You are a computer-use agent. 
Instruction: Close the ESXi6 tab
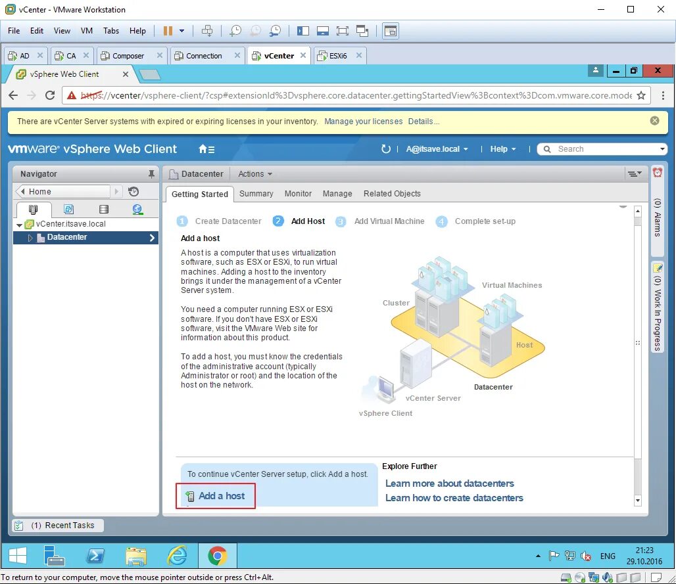coord(358,55)
